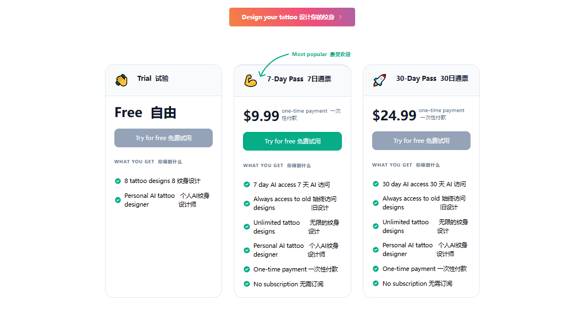This screenshot has height=316, width=564.
Task: Click 30-Day Pass Always access old designs checkmark
Action: point(375,203)
